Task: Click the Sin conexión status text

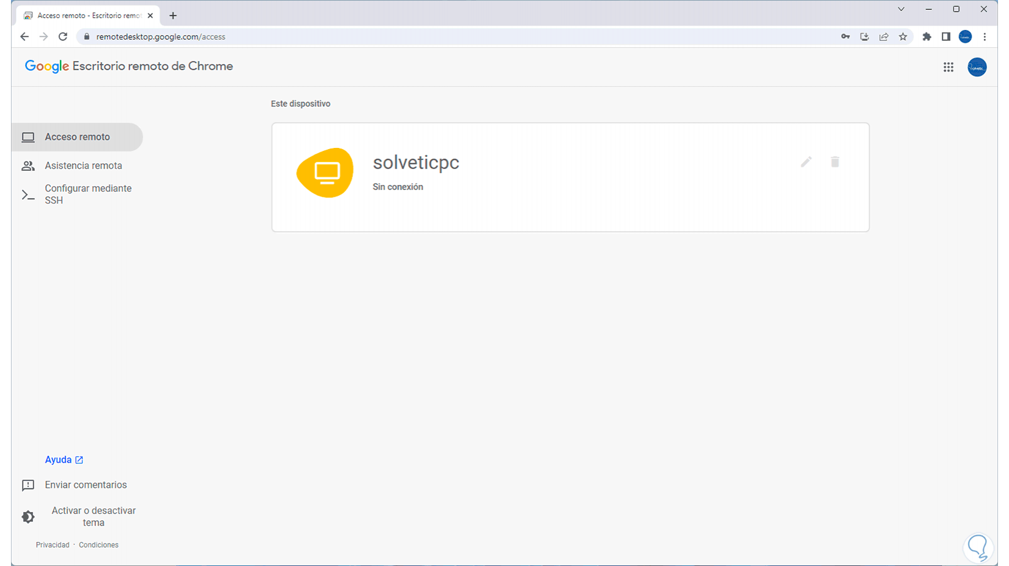Action: [398, 187]
